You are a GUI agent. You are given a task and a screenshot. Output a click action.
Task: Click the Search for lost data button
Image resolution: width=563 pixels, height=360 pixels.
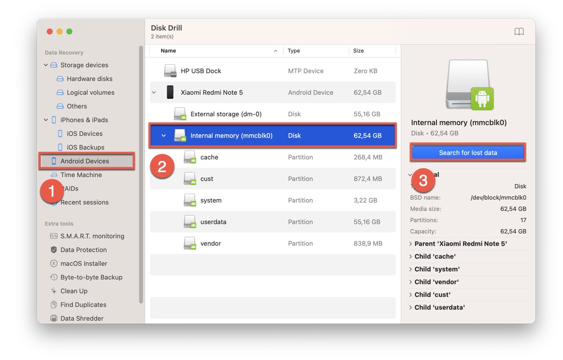coord(468,153)
